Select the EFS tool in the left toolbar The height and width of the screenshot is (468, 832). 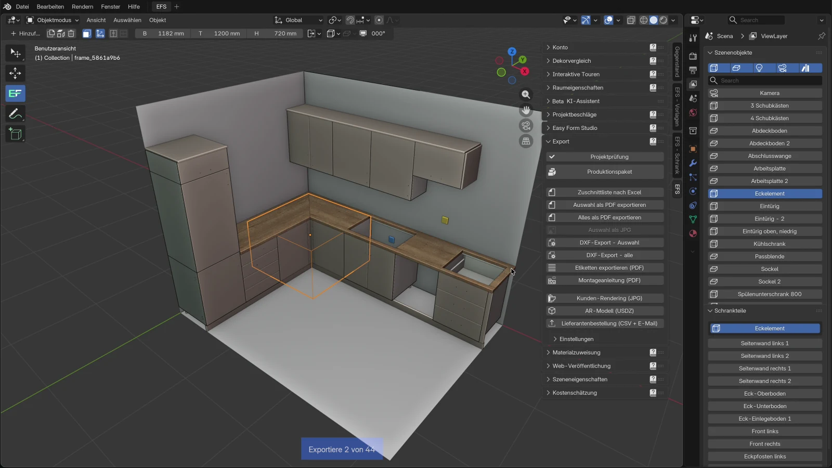click(x=15, y=94)
